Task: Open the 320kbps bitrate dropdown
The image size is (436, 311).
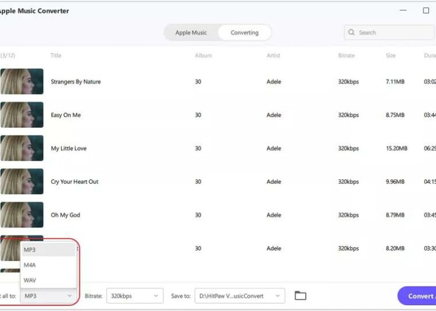Action: pyautogui.click(x=135, y=296)
